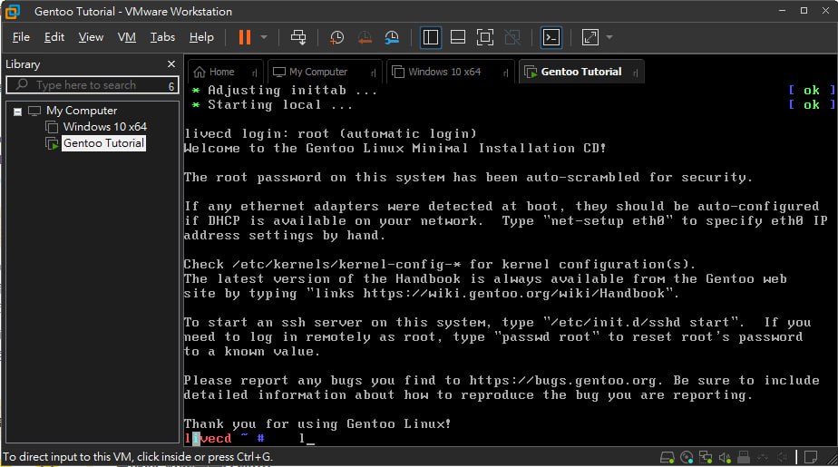
Task: Click the CD/DVD drive status icon
Action: click(x=687, y=457)
